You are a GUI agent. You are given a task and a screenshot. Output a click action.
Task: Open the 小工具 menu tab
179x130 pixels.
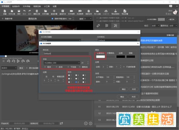[x=47, y=6]
